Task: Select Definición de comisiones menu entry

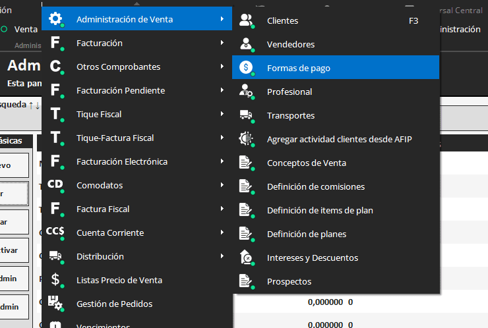Action: tap(315, 186)
